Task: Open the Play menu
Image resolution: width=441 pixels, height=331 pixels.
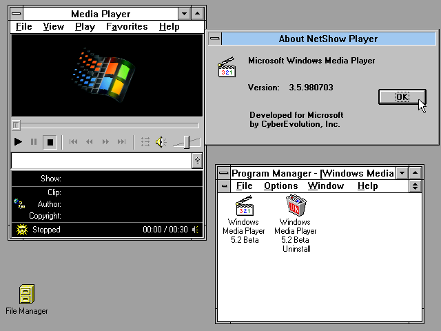Action: [85, 27]
